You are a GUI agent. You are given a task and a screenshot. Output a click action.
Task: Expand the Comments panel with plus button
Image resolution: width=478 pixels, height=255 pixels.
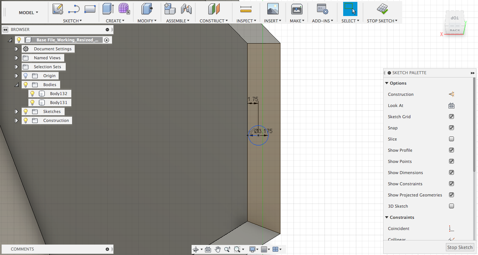click(x=108, y=249)
